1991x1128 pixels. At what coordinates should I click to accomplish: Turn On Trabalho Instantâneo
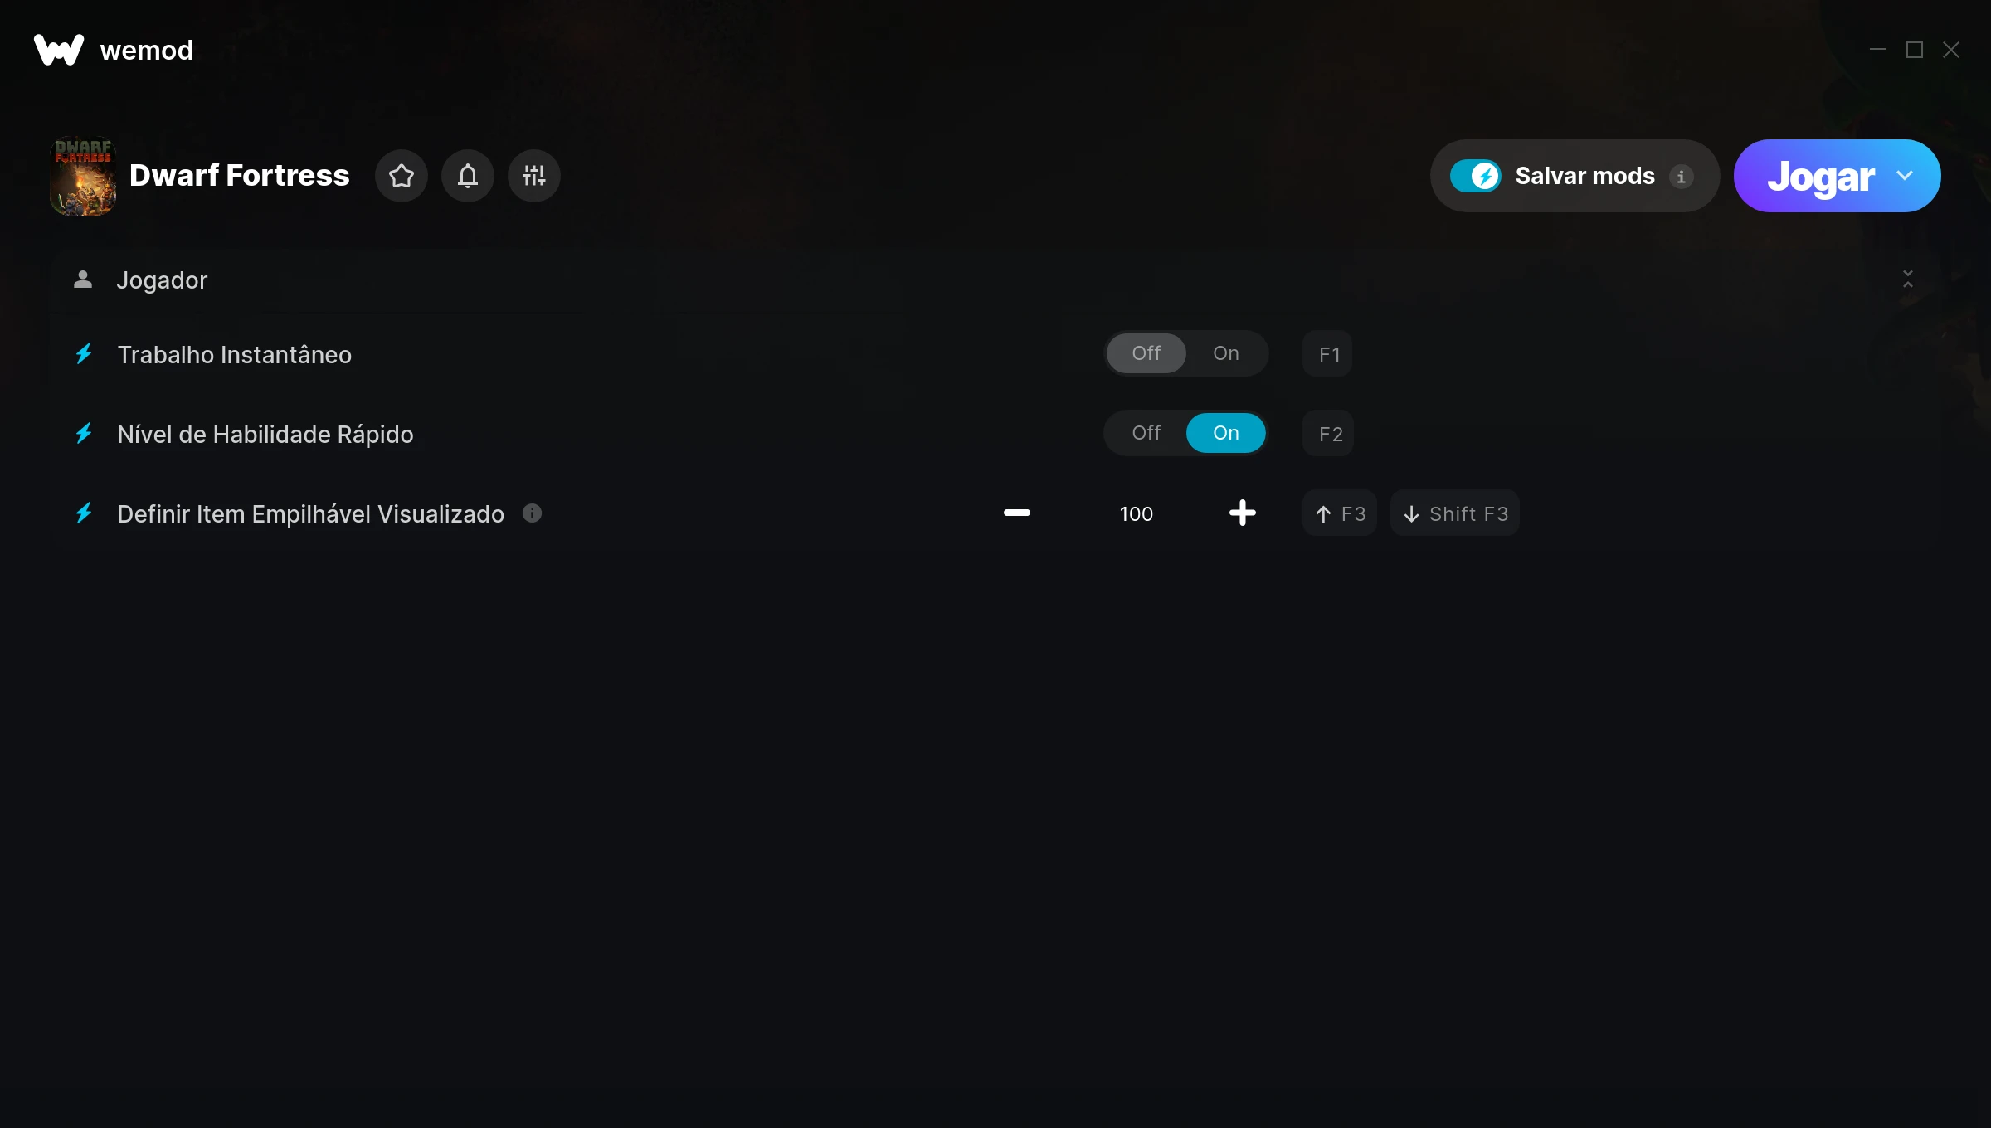click(1226, 353)
